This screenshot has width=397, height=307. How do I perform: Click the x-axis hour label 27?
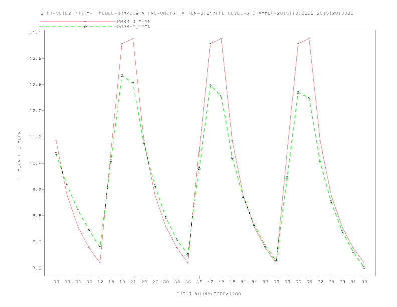pyautogui.click(x=155, y=282)
